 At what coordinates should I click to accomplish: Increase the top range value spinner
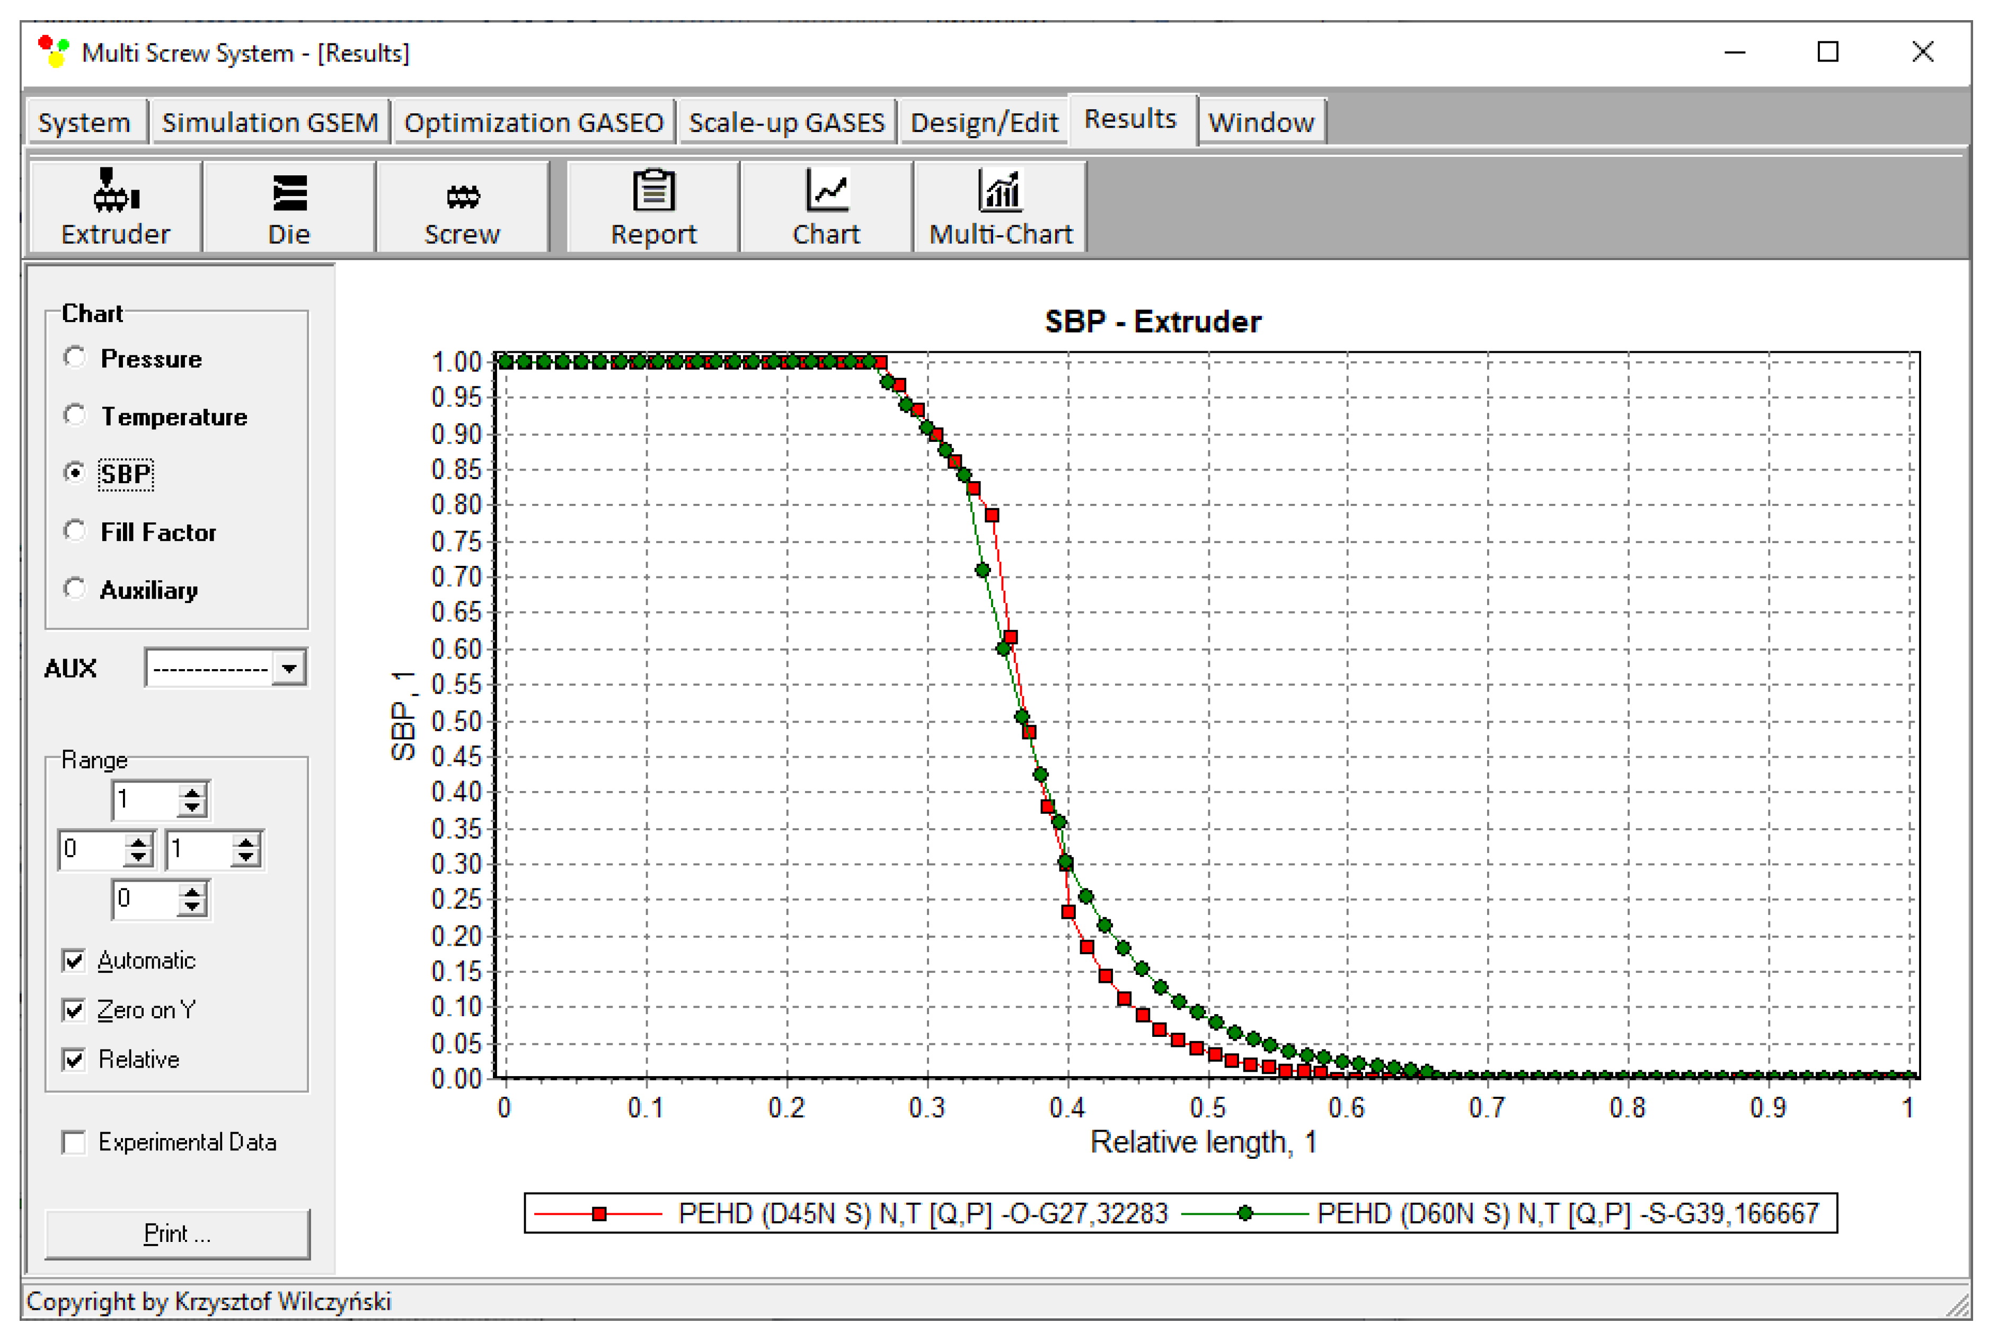(193, 793)
